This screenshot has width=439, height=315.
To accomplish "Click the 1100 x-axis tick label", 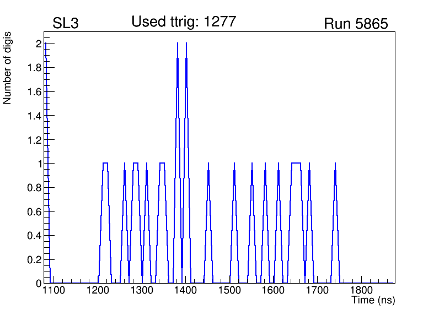I will pyautogui.click(x=54, y=291).
